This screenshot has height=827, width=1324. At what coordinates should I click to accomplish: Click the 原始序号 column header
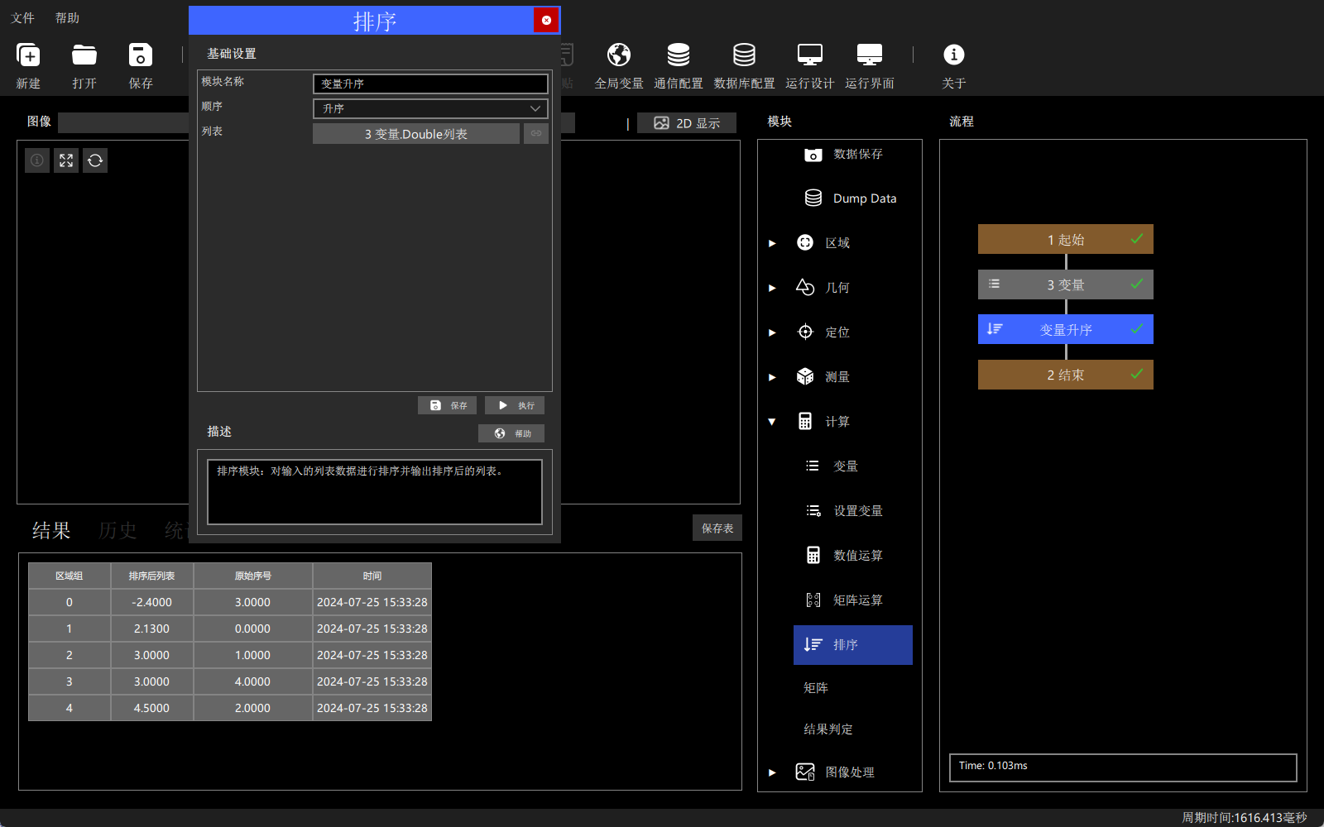(253, 576)
